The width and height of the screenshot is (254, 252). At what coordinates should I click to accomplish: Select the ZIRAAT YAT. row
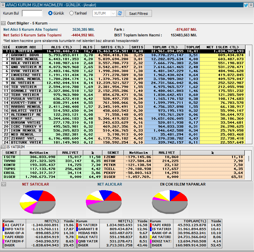pos(124,139)
